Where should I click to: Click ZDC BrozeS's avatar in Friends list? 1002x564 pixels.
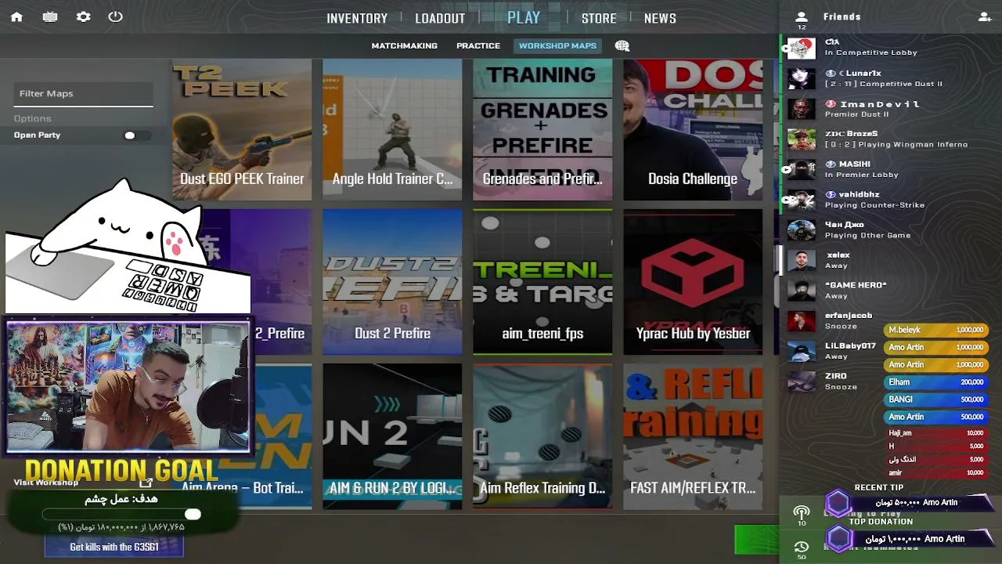801,139
